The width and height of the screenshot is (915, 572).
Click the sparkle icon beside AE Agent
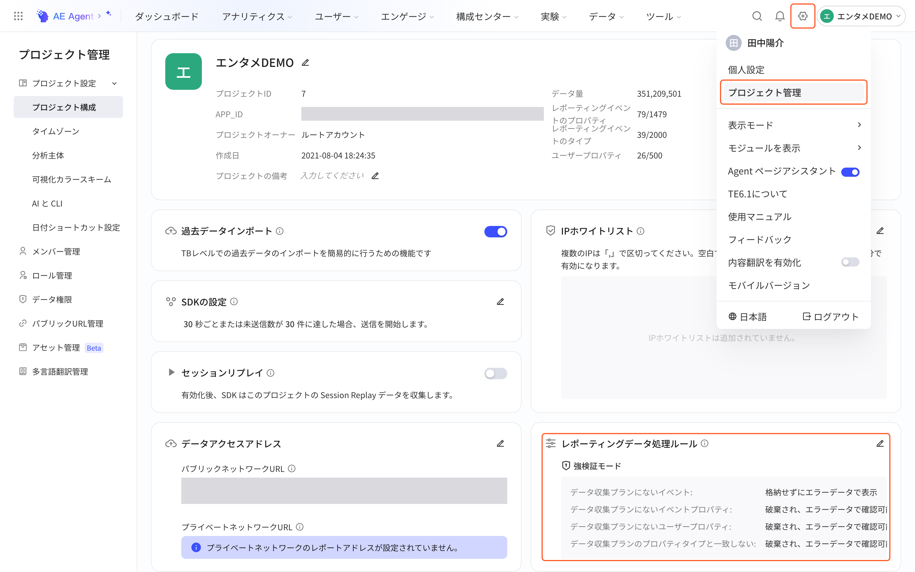109,14
